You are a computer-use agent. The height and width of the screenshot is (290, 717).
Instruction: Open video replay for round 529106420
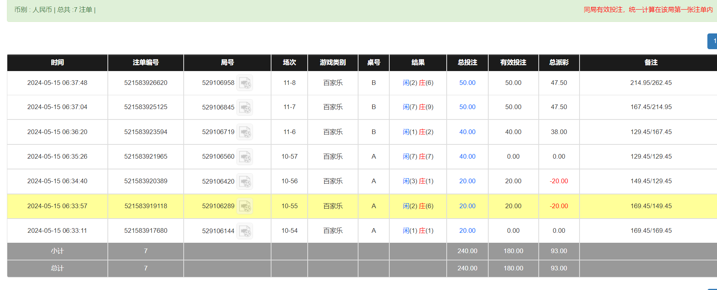click(x=245, y=181)
